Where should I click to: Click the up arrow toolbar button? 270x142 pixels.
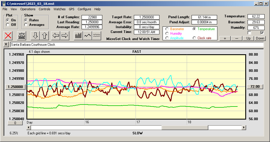[44, 35]
